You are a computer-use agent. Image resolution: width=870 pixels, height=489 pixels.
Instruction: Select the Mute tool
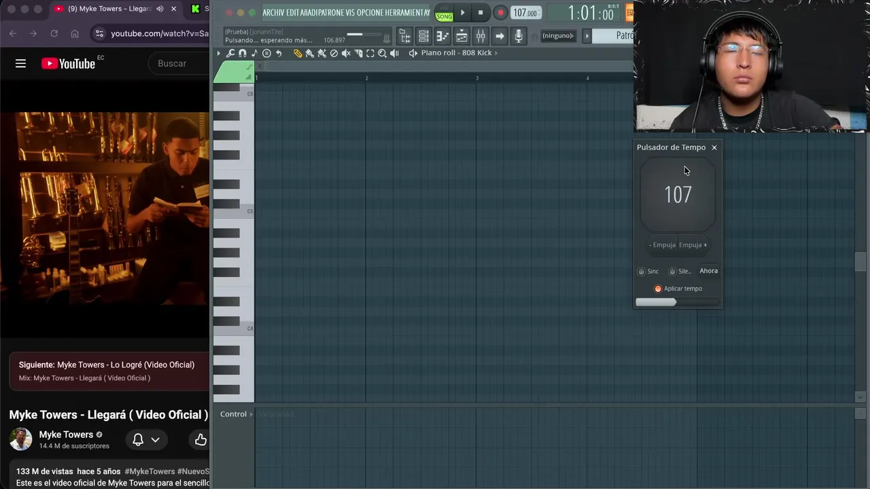click(346, 53)
